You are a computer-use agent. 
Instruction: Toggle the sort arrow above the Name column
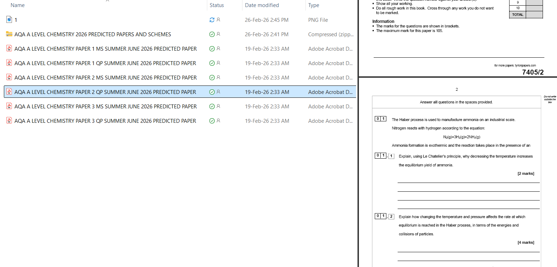107,1
